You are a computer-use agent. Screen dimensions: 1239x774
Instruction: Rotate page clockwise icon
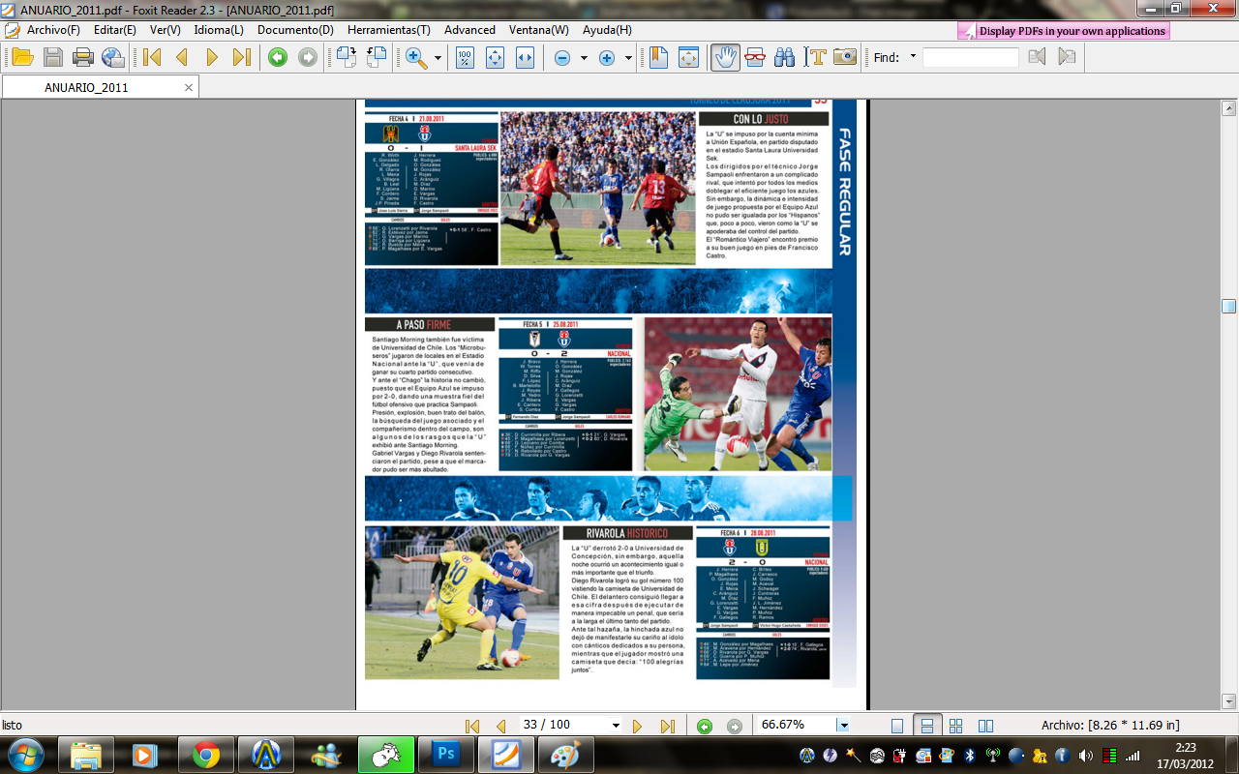pos(346,57)
